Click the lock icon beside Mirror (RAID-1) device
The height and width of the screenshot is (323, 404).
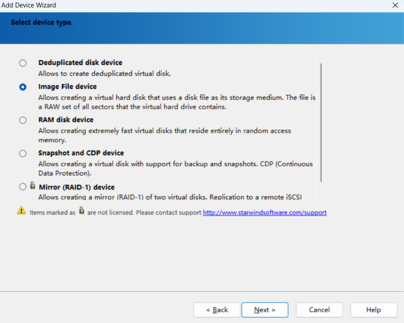(x=33, y=185)
